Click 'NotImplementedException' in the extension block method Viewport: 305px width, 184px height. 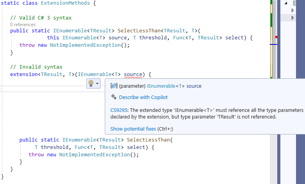(x=95, y=154)
